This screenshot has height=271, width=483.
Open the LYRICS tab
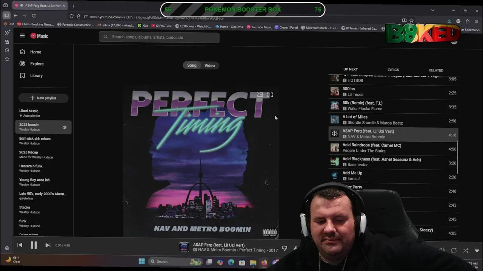pyautogui.click(x=393, y=70)
